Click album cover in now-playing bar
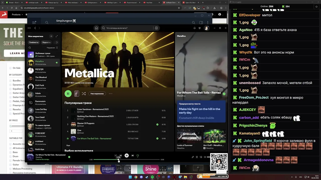Viewport: 321px width, 180px height. point(31,157)
